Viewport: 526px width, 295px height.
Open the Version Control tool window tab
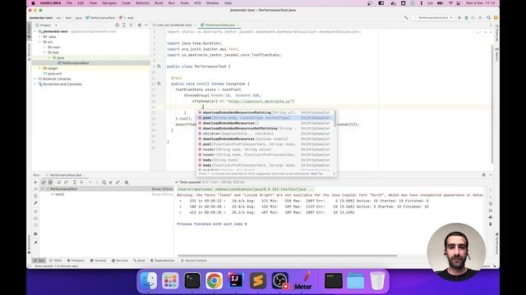point(194,261)
